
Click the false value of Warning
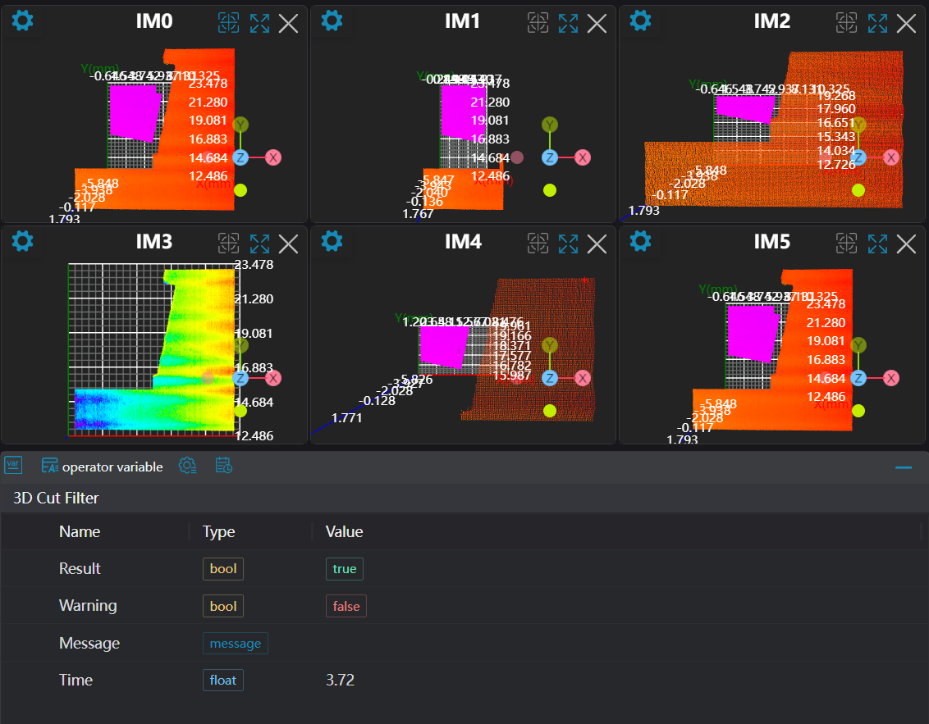click(x=346, y=606)
